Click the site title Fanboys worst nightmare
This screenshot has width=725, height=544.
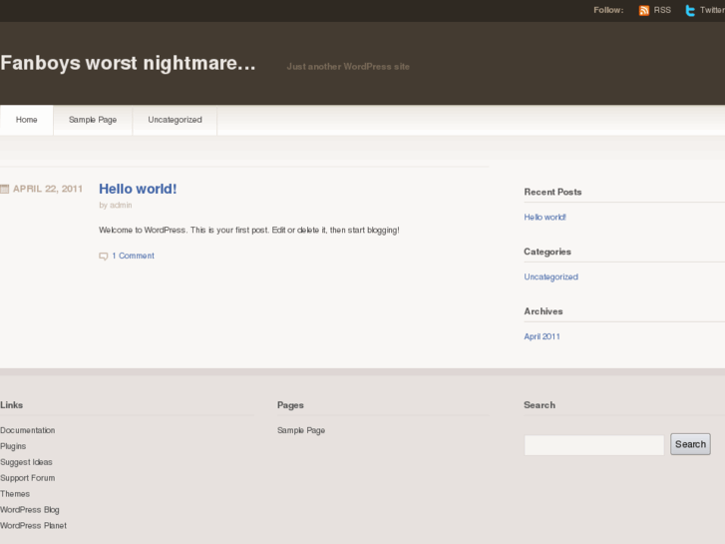tap(128, 63)
